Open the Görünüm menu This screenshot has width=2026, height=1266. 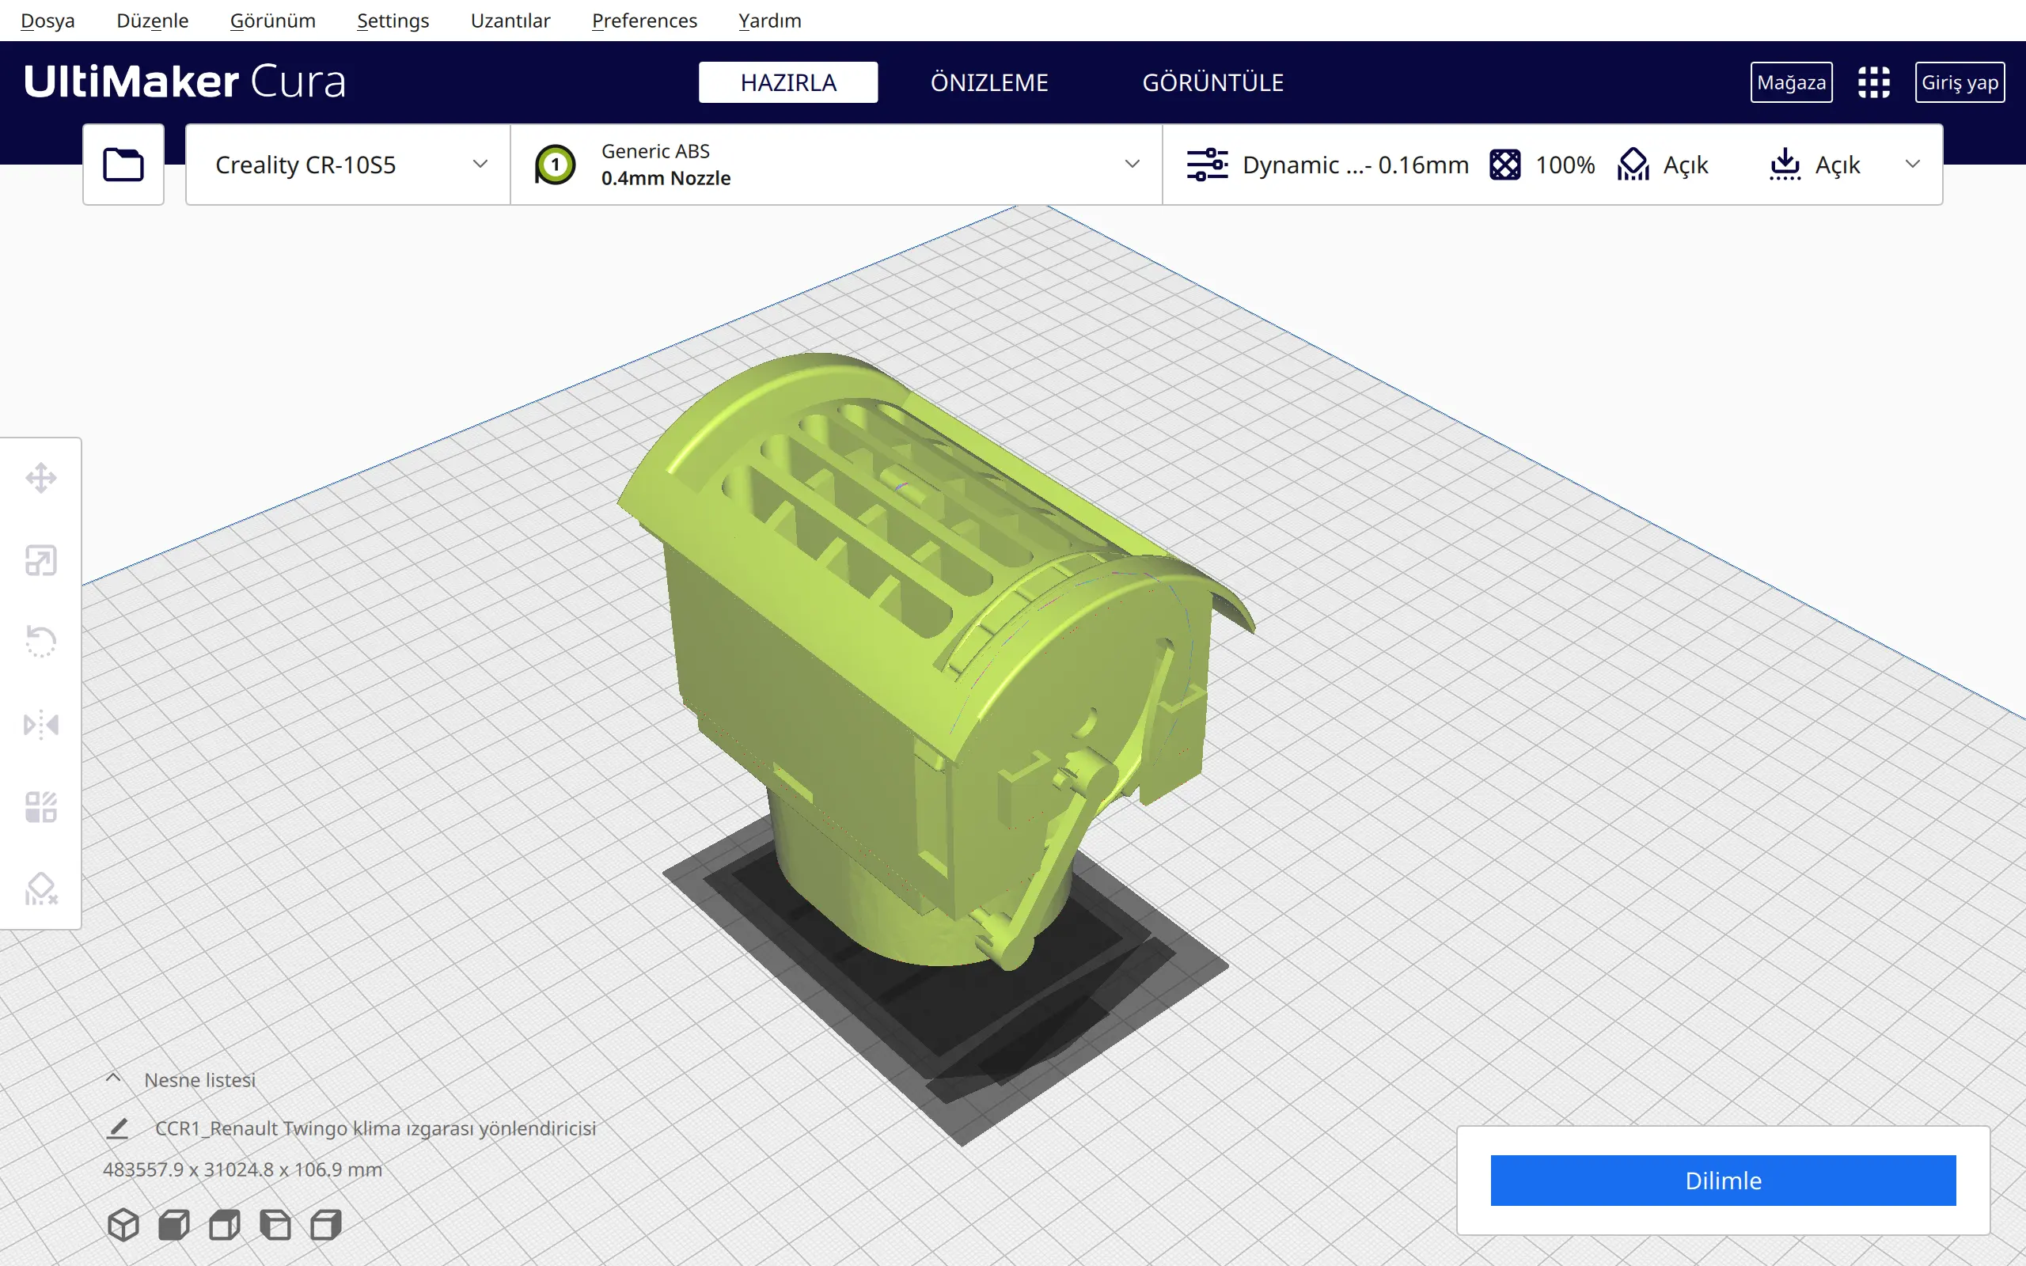pyautogui.click(x=273, y=20)
